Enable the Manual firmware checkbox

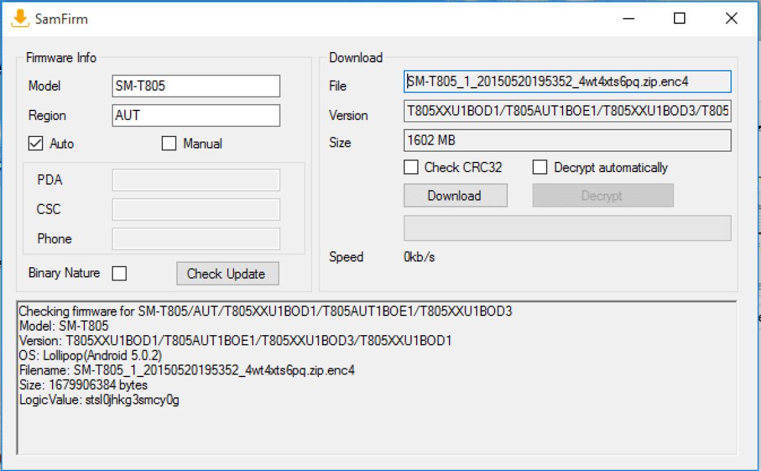coord(169,143)
